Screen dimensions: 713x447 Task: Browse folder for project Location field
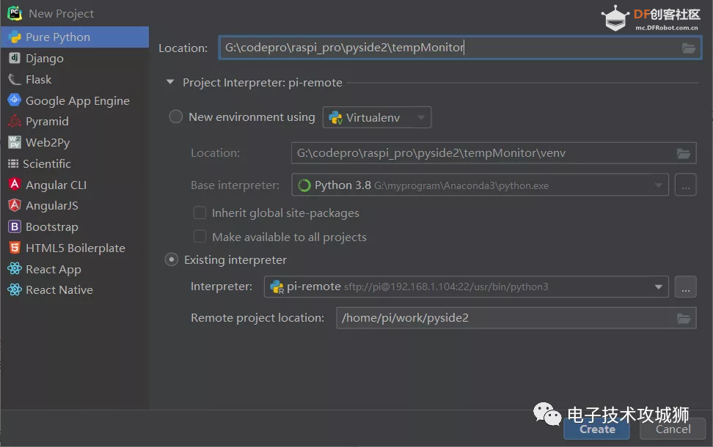[x=689, y=48]
